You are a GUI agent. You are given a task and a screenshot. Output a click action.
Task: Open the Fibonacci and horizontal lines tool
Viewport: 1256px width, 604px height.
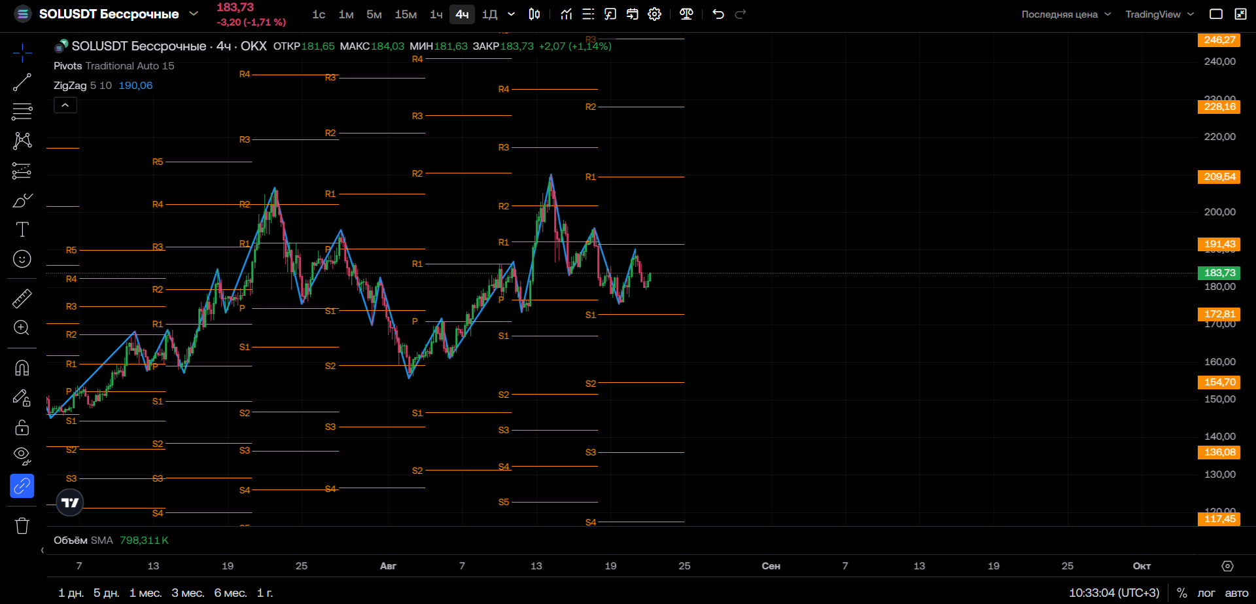22,112
